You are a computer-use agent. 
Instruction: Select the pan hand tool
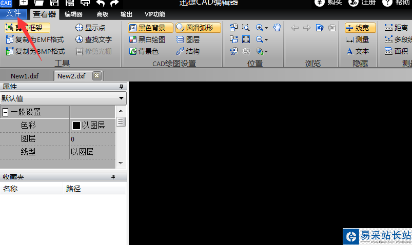277,28
